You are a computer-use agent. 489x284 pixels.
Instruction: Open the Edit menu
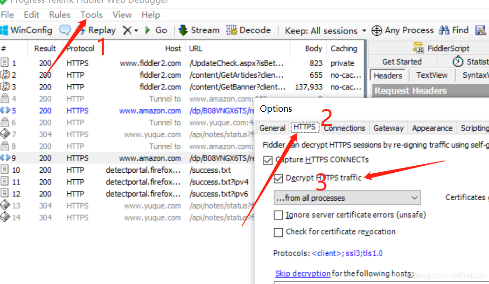[x=32, y=14]
